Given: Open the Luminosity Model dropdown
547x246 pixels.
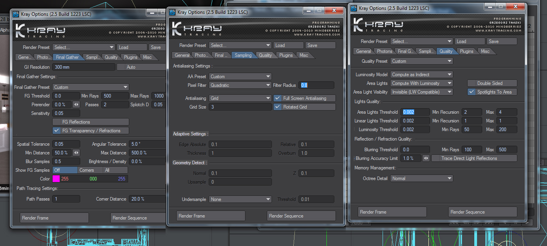Looking at the screenshot, I should (421, 75).
